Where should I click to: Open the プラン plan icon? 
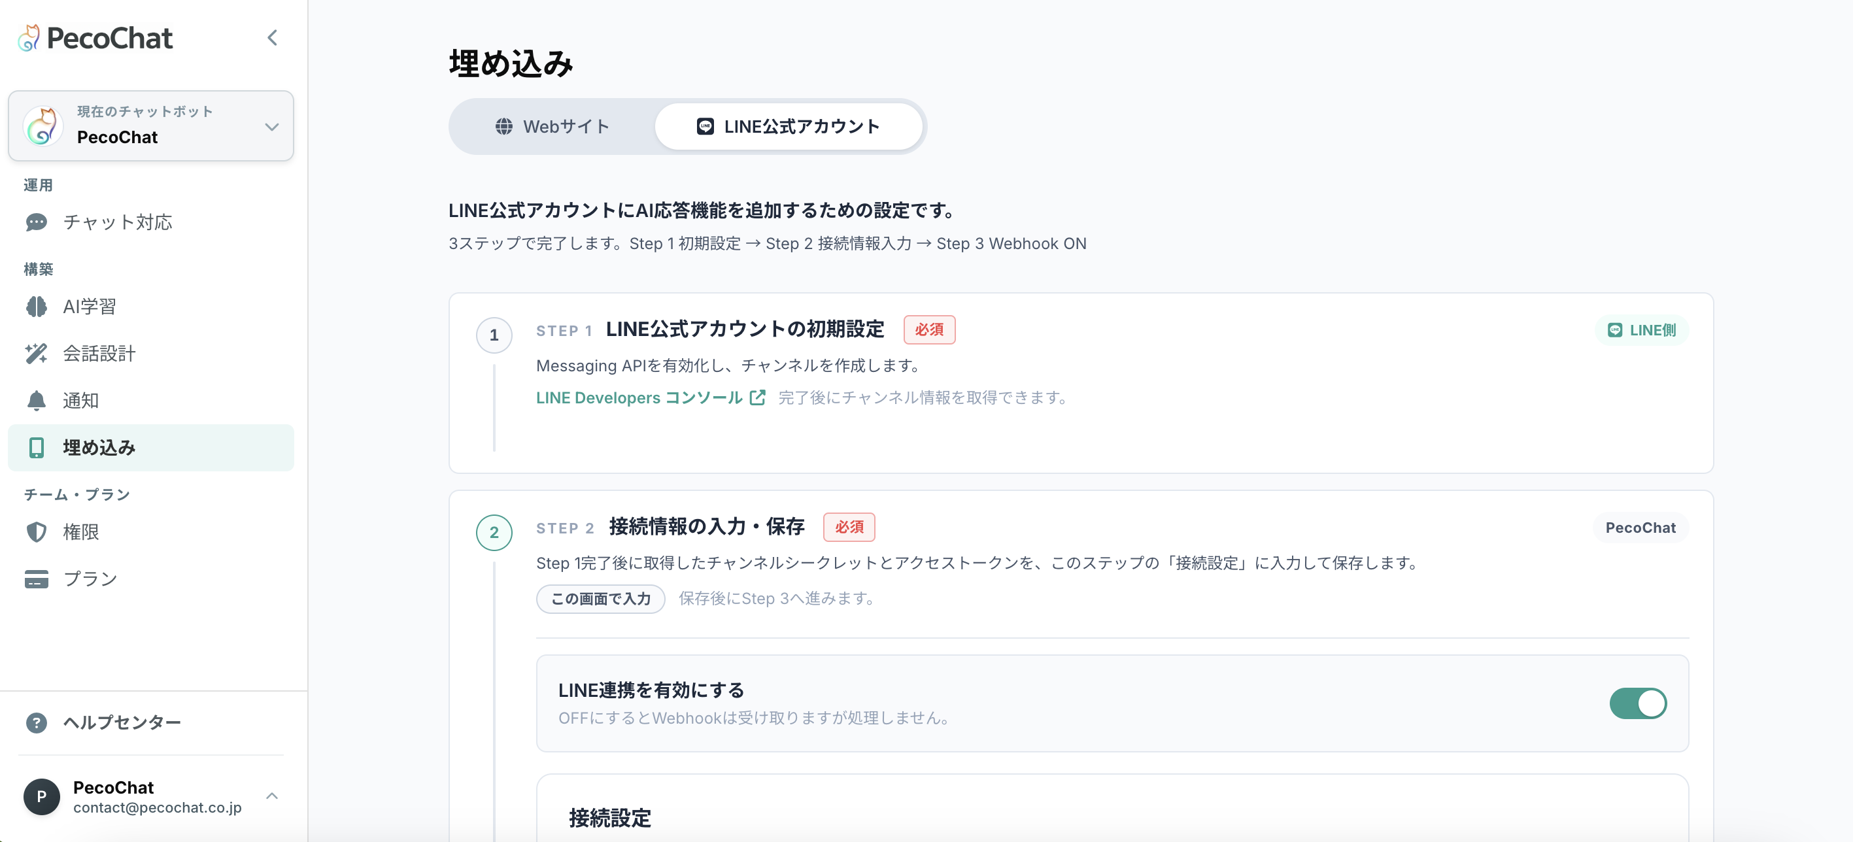37,578
